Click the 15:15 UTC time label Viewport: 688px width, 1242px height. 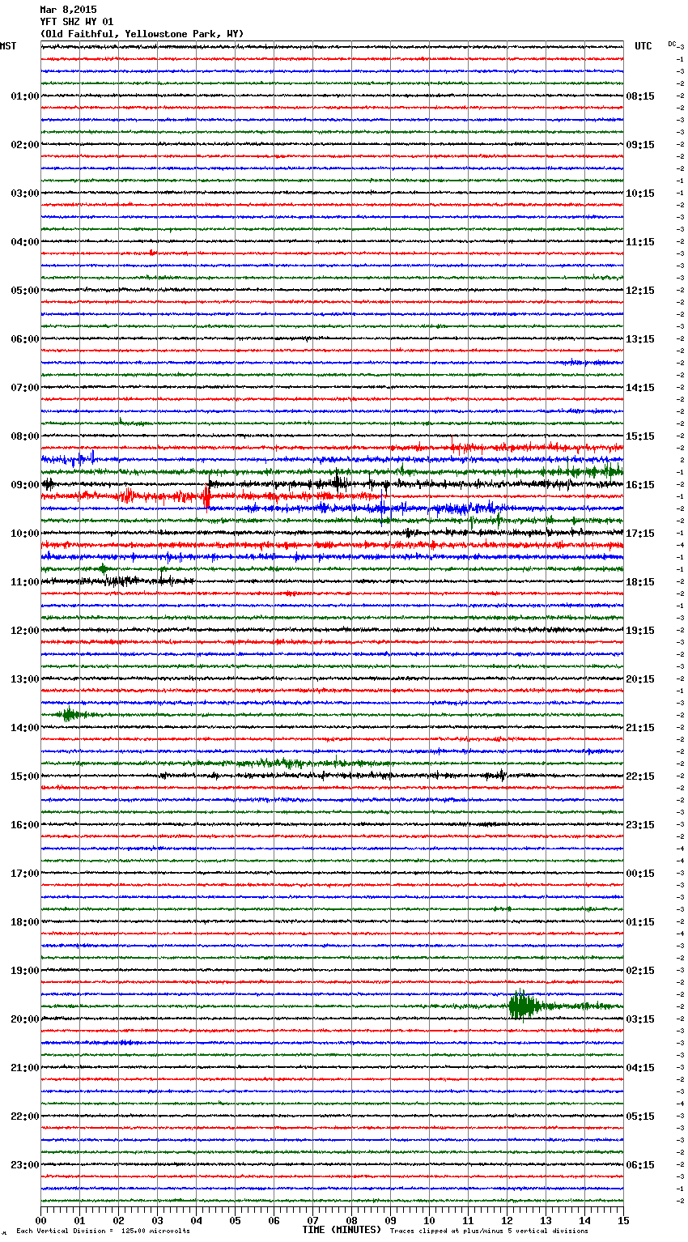(x=640, y=436)
